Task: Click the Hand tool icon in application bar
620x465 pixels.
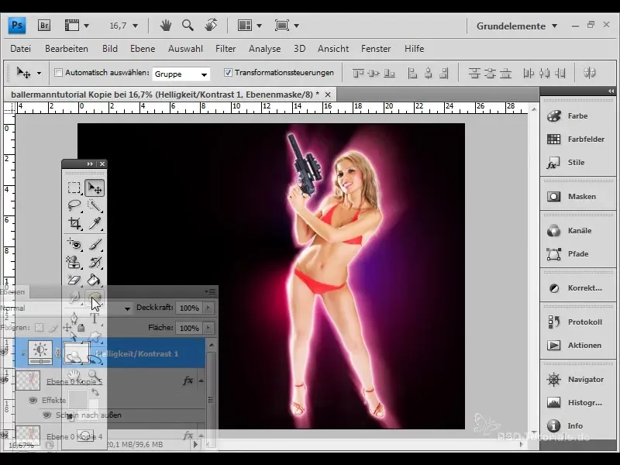Action: click(166, 26)
